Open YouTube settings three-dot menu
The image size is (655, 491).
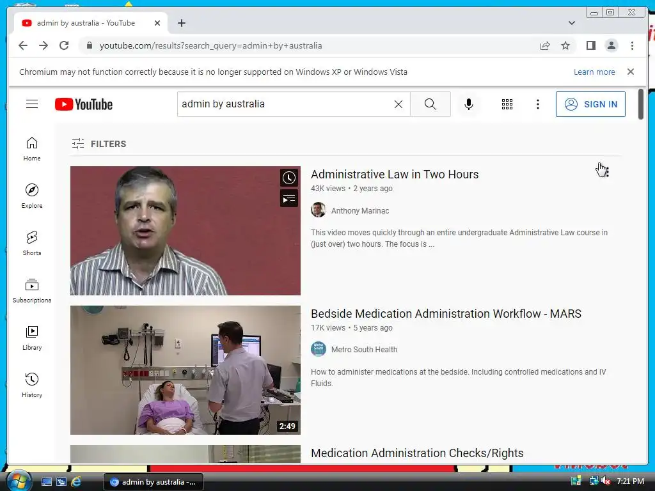(537, 104)
